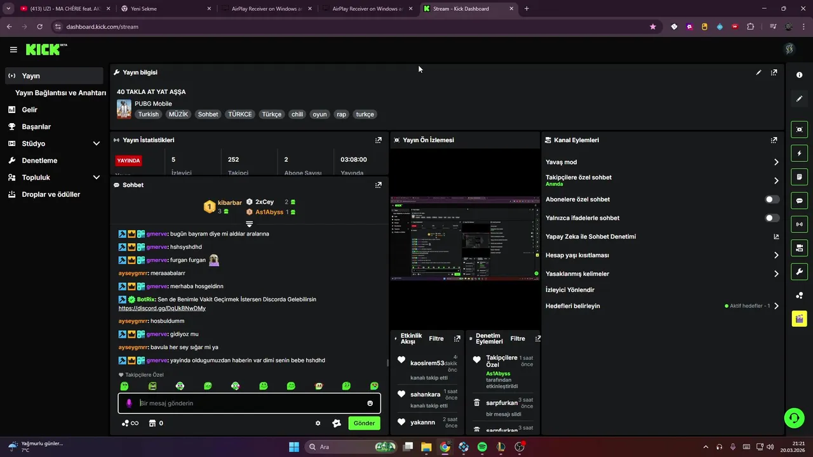Open Yapay Zeka ile Sohbet Denetimi
813x457 pixels.
pyautogui.click(x=662, y=237)
